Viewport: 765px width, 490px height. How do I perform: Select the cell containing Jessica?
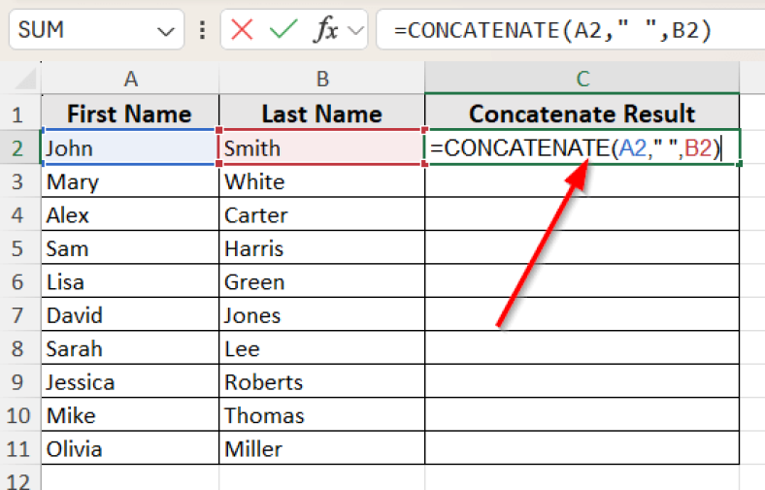click(130, 382)
